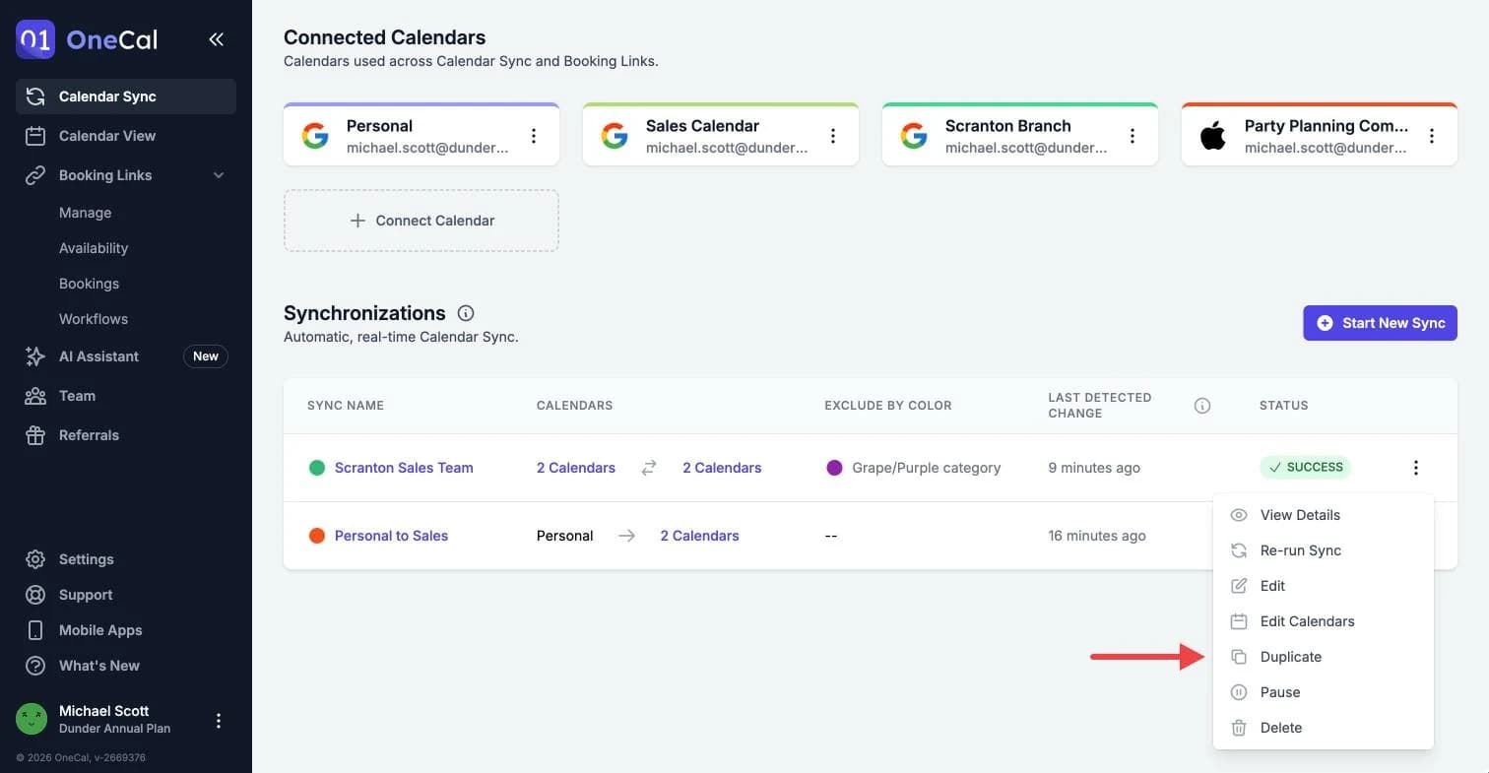Go to Team in the sidebar

(126, 396)
